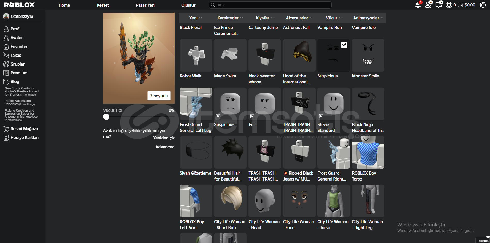Open the messages icon in header

(x=439, y=5)
